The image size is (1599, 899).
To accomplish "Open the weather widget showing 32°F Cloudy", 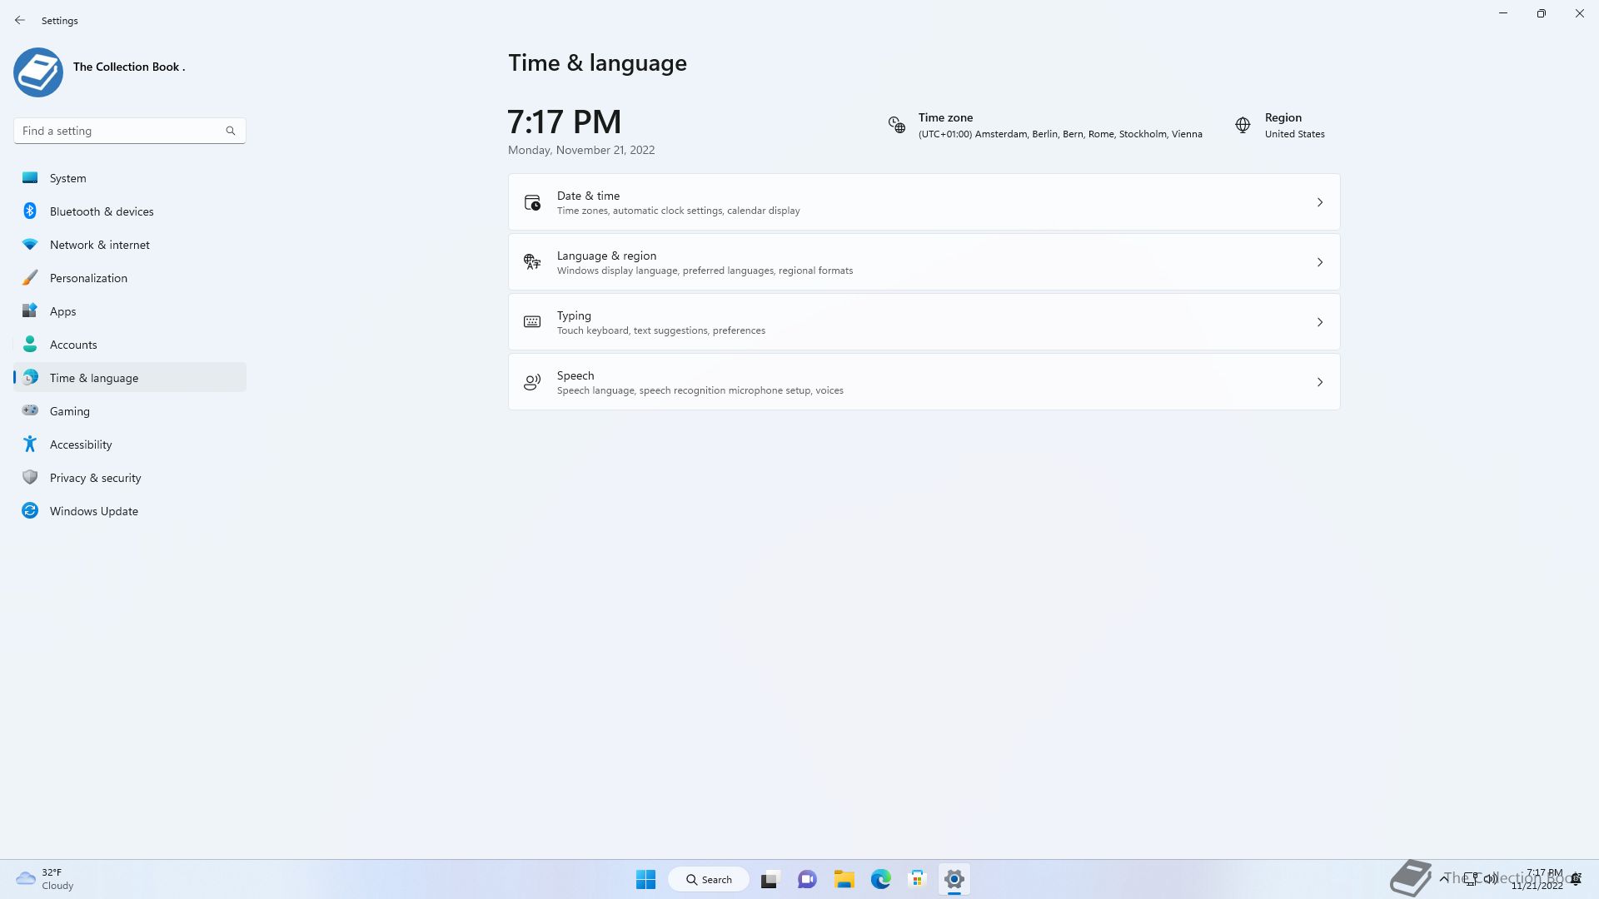I will (46, 879).
